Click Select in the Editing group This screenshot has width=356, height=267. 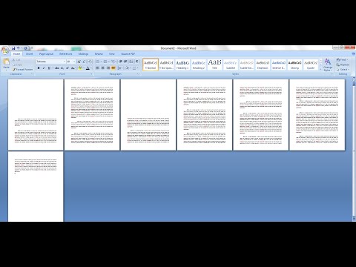(343, 70)
